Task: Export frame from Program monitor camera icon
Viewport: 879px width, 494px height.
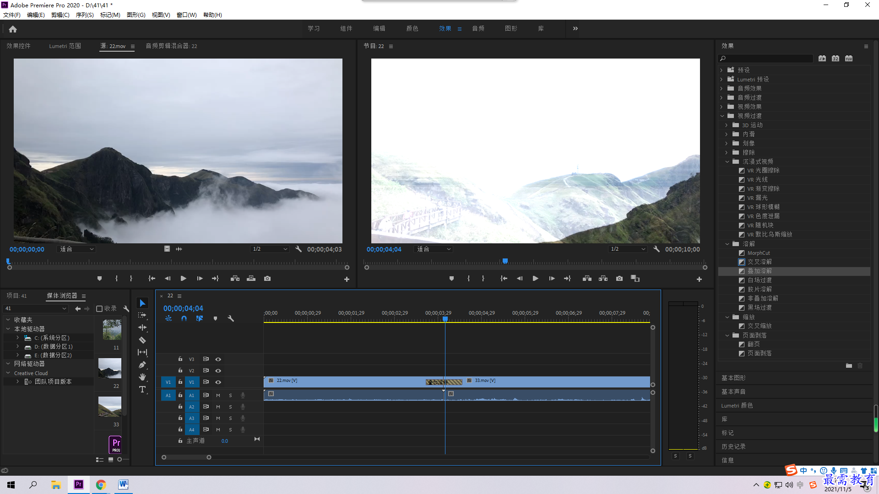Action: tap(619, 279)
